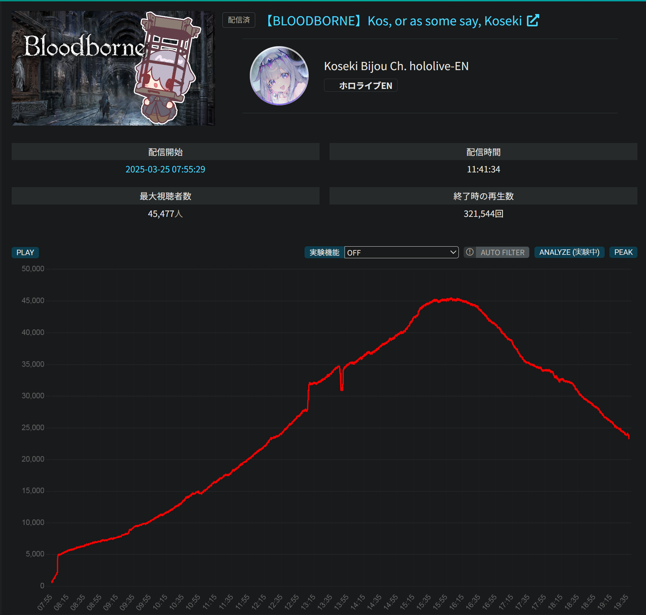The width and height of the screenshot is (646, 615).
Task: Click the Koseki Bijou channel avatar
Action: click(x=279, y=76)
